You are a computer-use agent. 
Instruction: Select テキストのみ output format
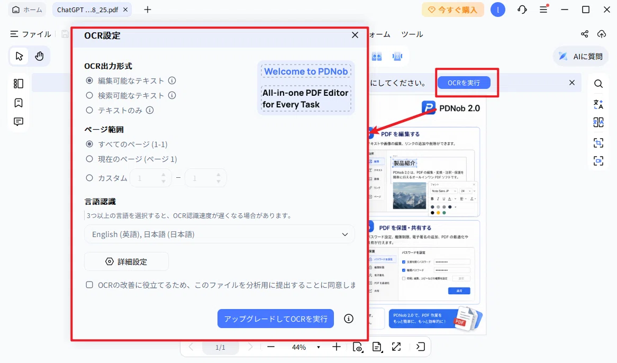coord(90,111)
